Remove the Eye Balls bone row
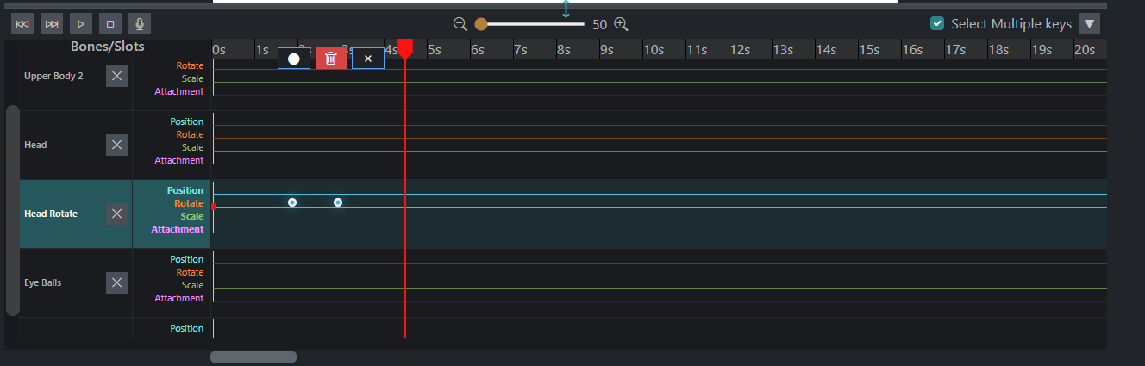Image resolution: width=1145 pixels, height=366 pixels. pos(117,282)
